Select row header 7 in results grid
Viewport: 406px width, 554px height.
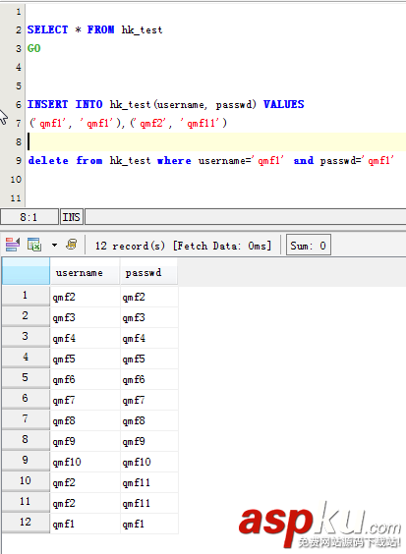[x=26, y=419]
